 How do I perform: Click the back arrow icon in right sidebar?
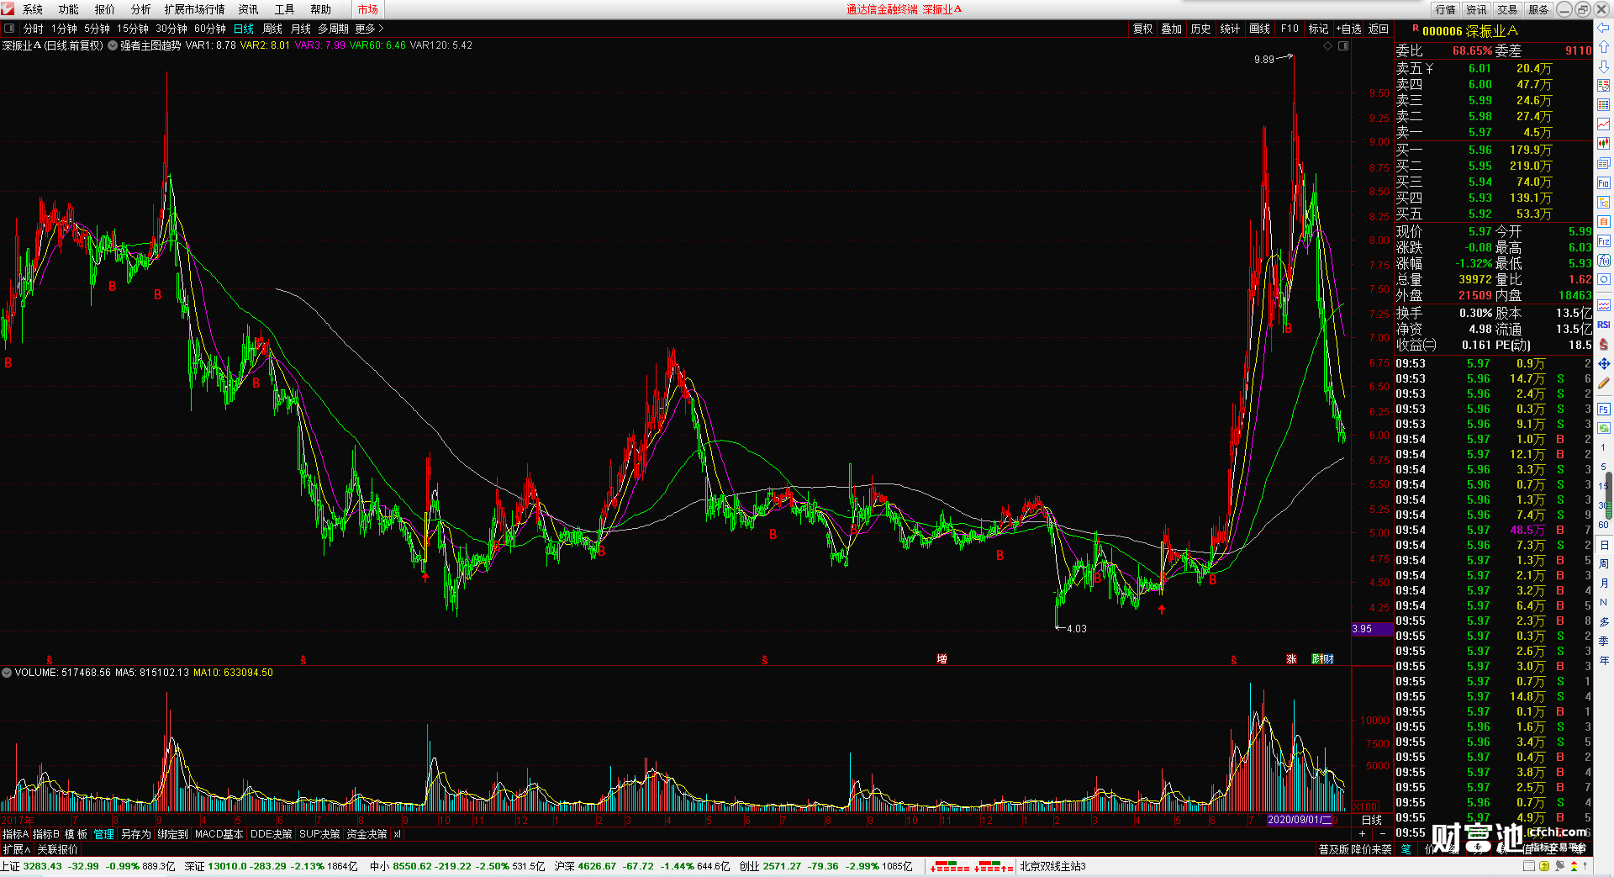pyautogui.click(x=1603, y=28)
